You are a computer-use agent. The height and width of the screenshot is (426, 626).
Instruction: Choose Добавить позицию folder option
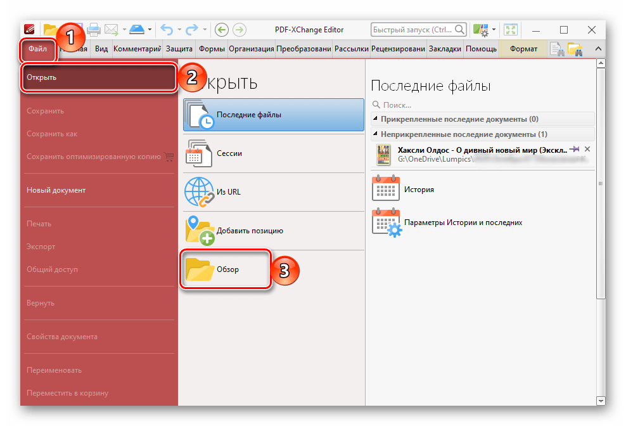[274, 231]
